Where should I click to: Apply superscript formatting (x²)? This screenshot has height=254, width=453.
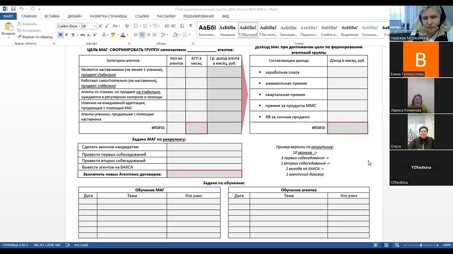(95, 35)
